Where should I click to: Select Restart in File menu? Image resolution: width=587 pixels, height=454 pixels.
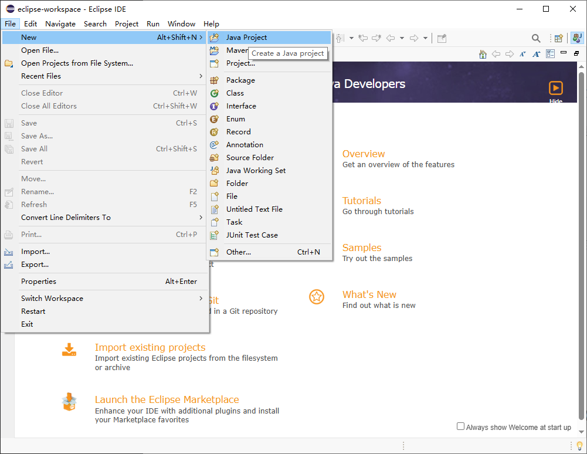[x=105, y=311]
